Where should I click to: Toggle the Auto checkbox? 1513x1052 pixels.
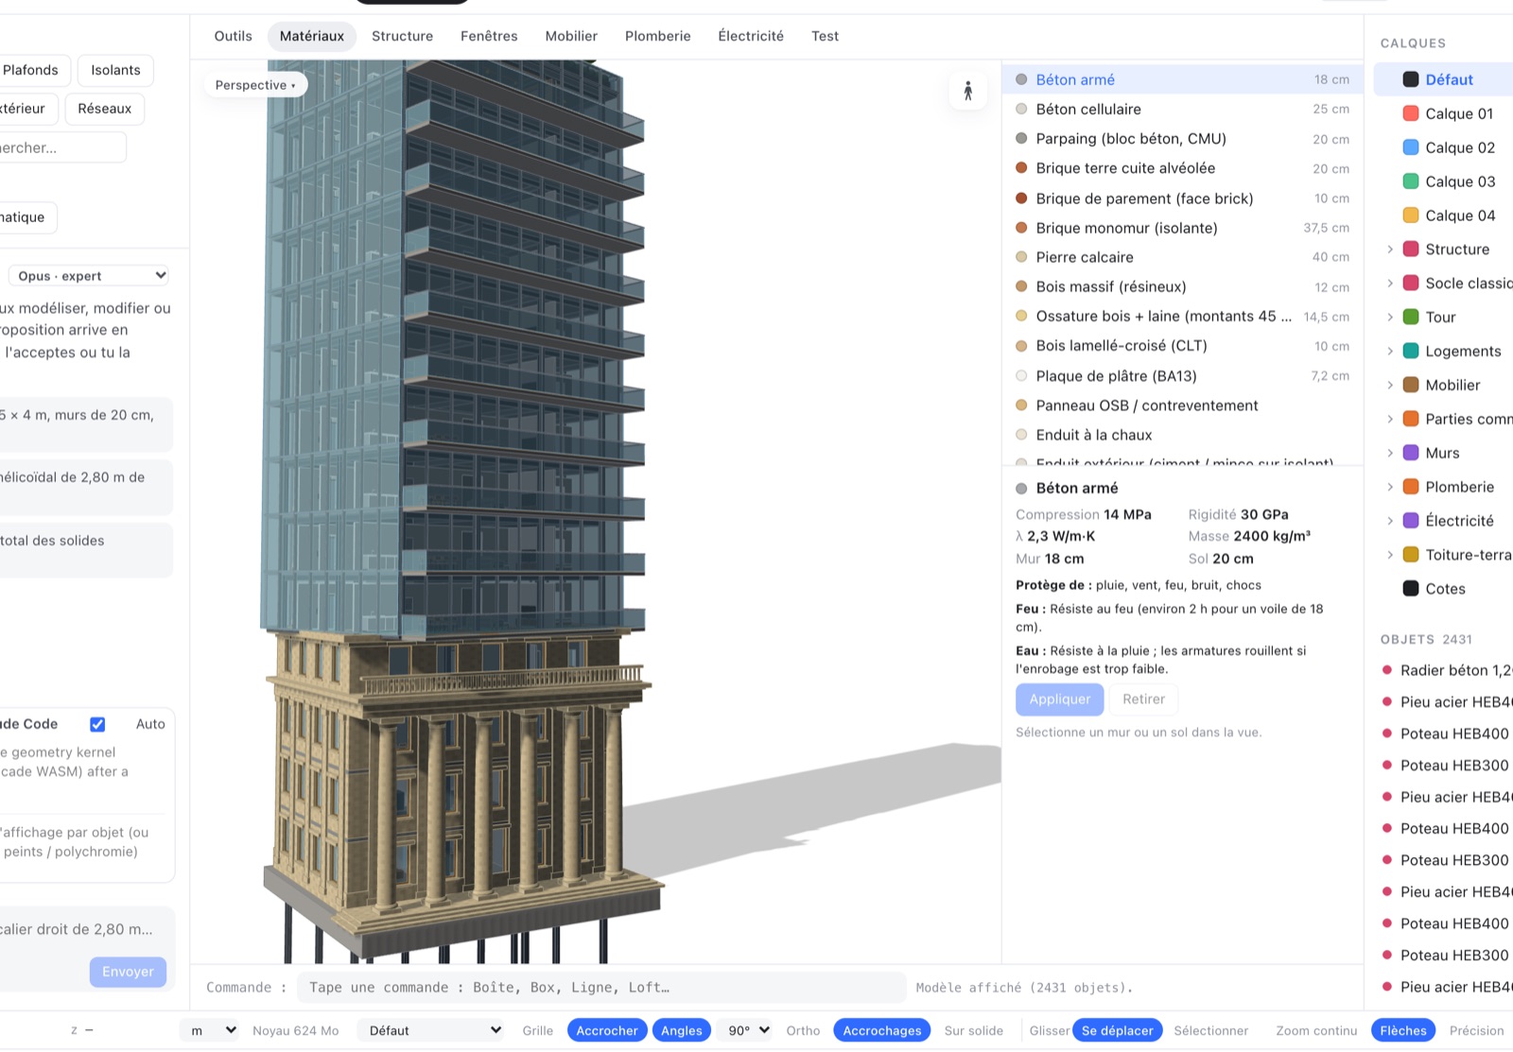(x=97, y=724)
